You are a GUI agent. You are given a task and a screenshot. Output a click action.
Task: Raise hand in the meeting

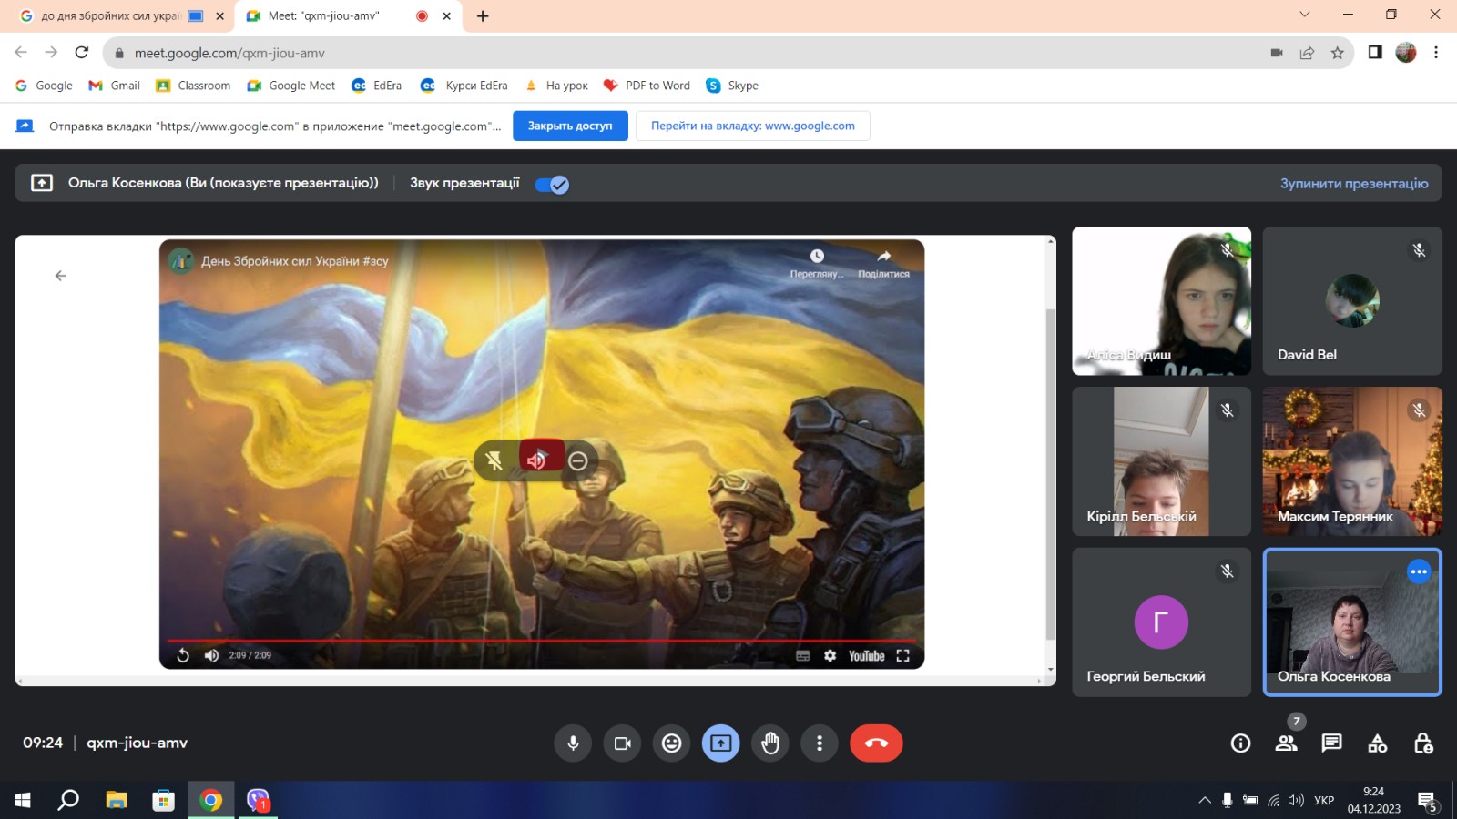coord(770,743)
